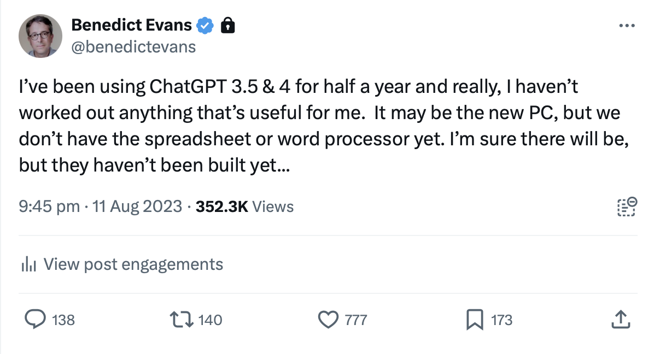Bookmark this post
Viewport: 654px width, 354px height.
coord(474,320)
